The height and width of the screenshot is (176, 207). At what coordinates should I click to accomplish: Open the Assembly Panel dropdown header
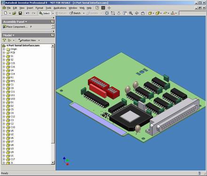15,22
